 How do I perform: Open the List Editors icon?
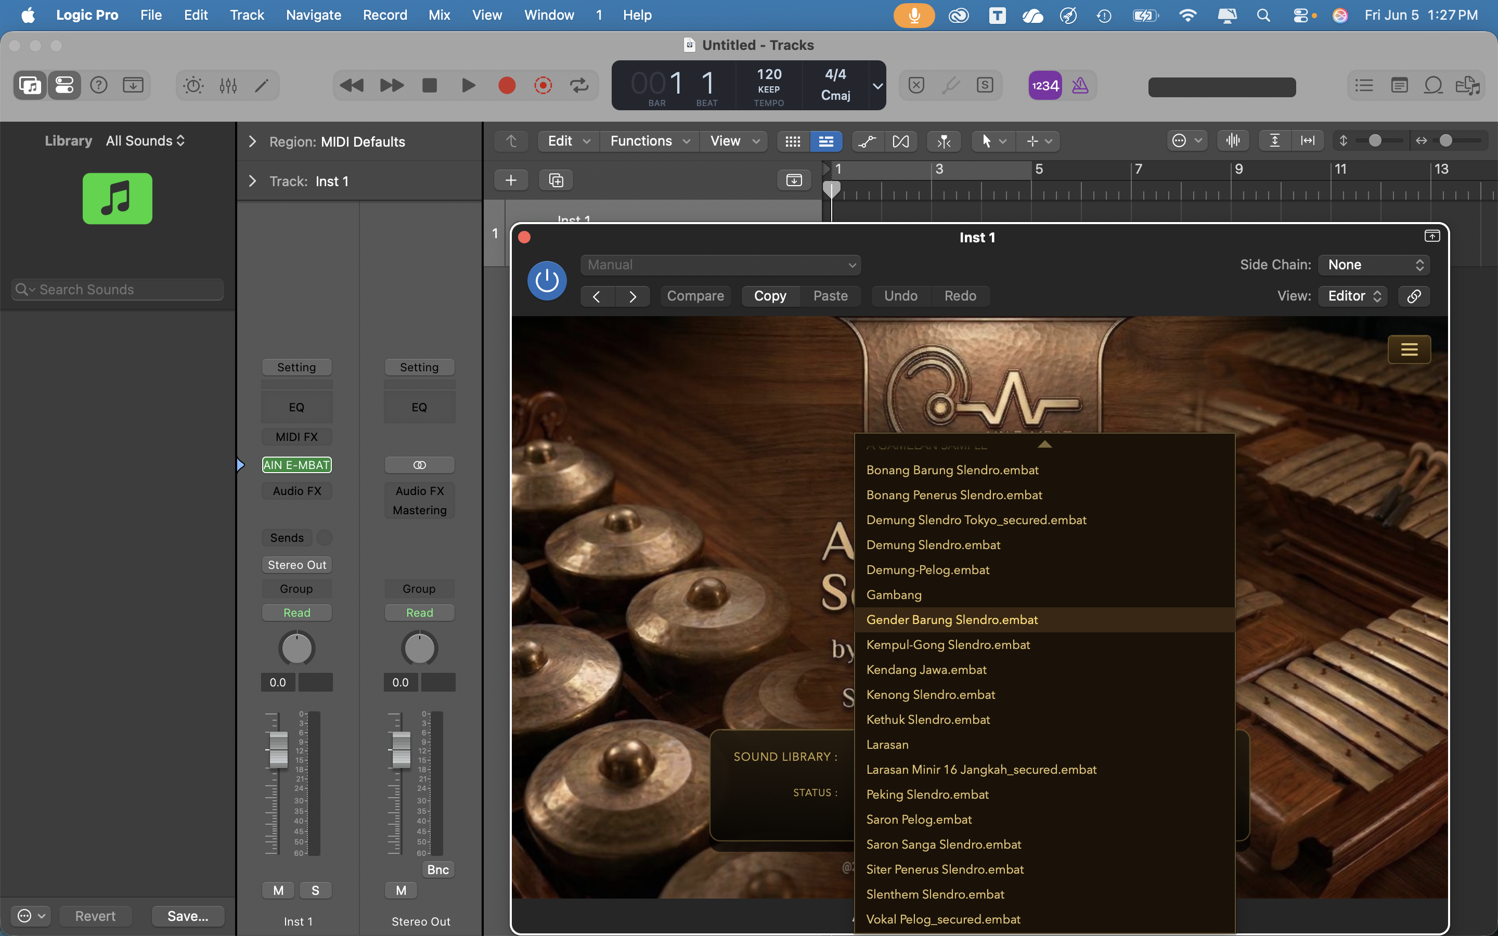1364,85
